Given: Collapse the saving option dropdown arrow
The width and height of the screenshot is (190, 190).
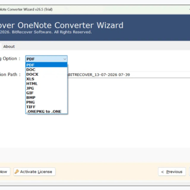Looking at the screenshot, I should pyautogui.click(x=65, y=59).
